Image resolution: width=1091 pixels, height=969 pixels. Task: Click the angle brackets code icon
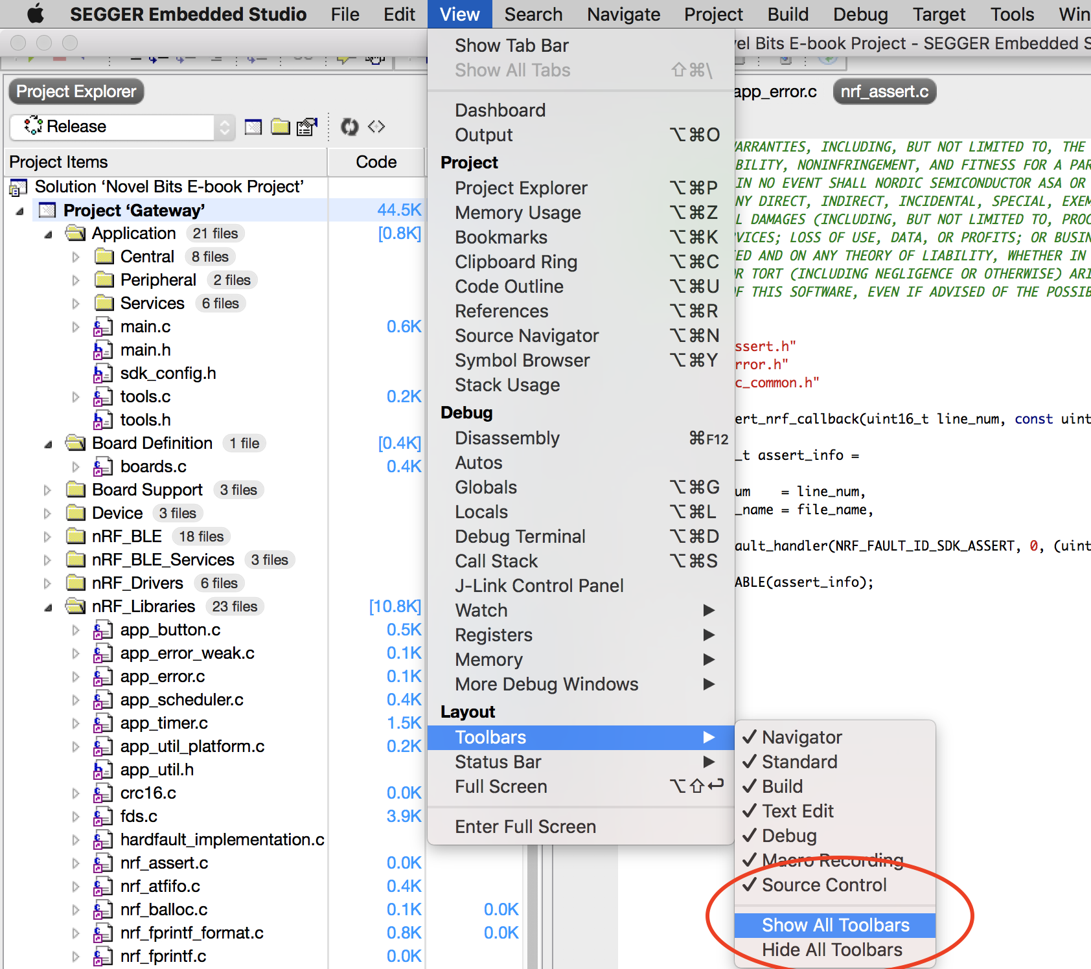(x=376, y=126)
